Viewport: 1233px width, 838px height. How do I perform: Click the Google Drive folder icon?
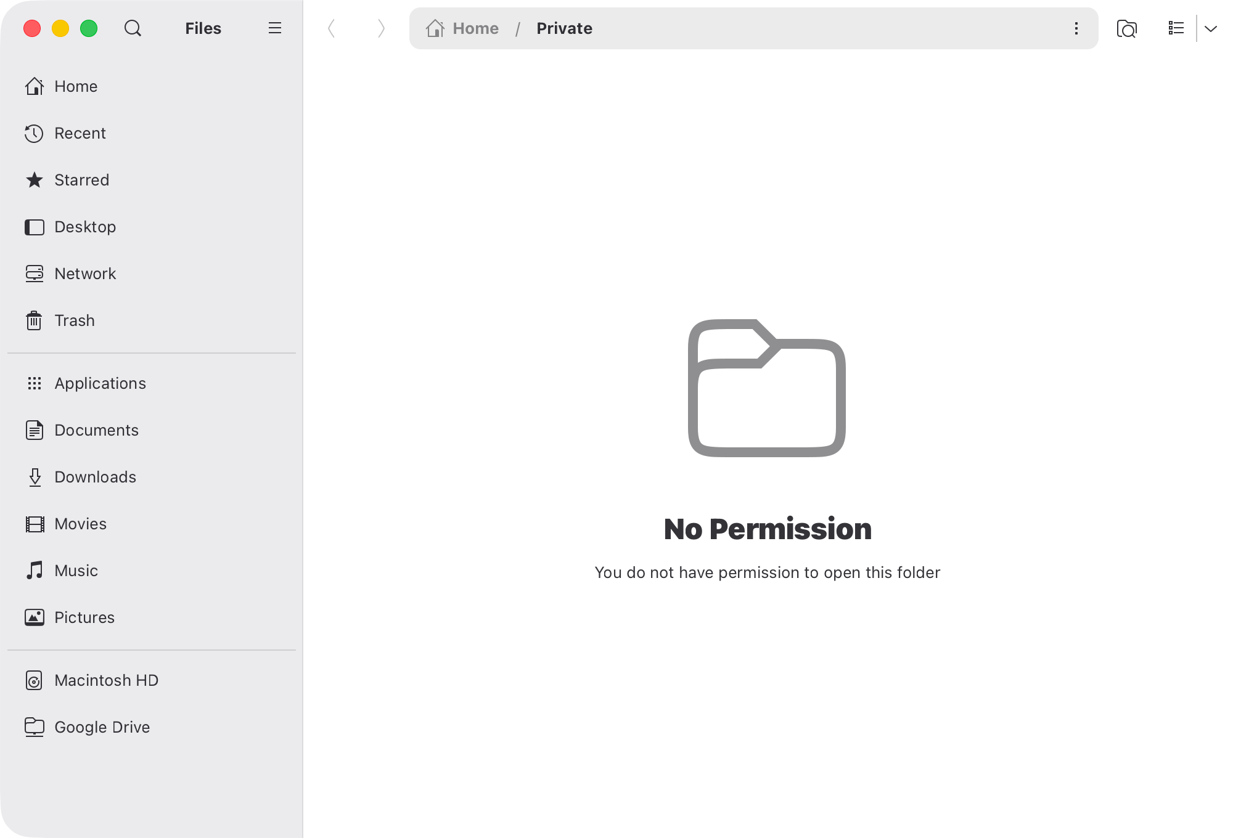[x=35, y=727]
